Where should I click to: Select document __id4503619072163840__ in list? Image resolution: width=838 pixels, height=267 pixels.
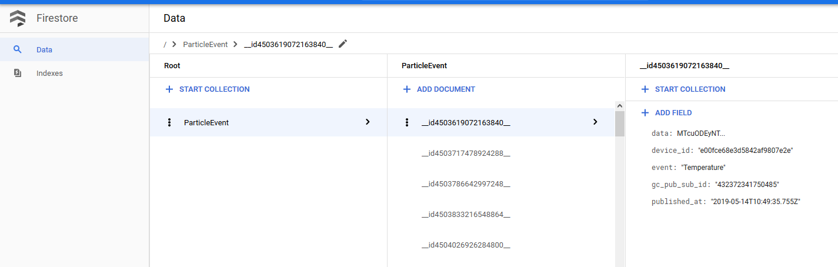[501, 122]
